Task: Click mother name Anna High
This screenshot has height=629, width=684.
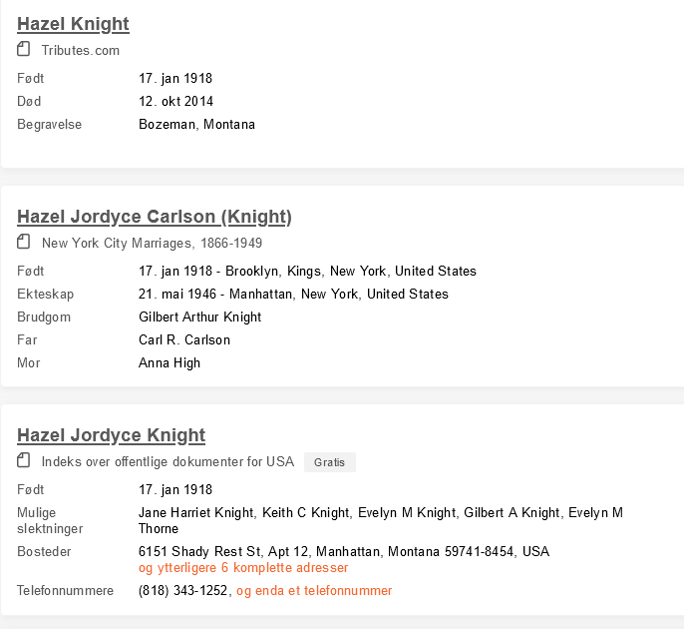Action: click(x=170, y=362)
